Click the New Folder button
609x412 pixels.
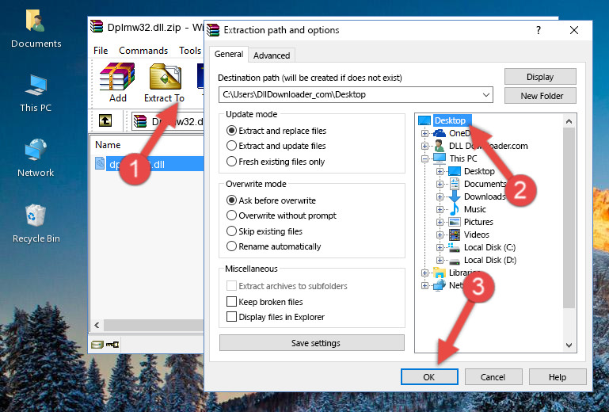coord(540,96)
